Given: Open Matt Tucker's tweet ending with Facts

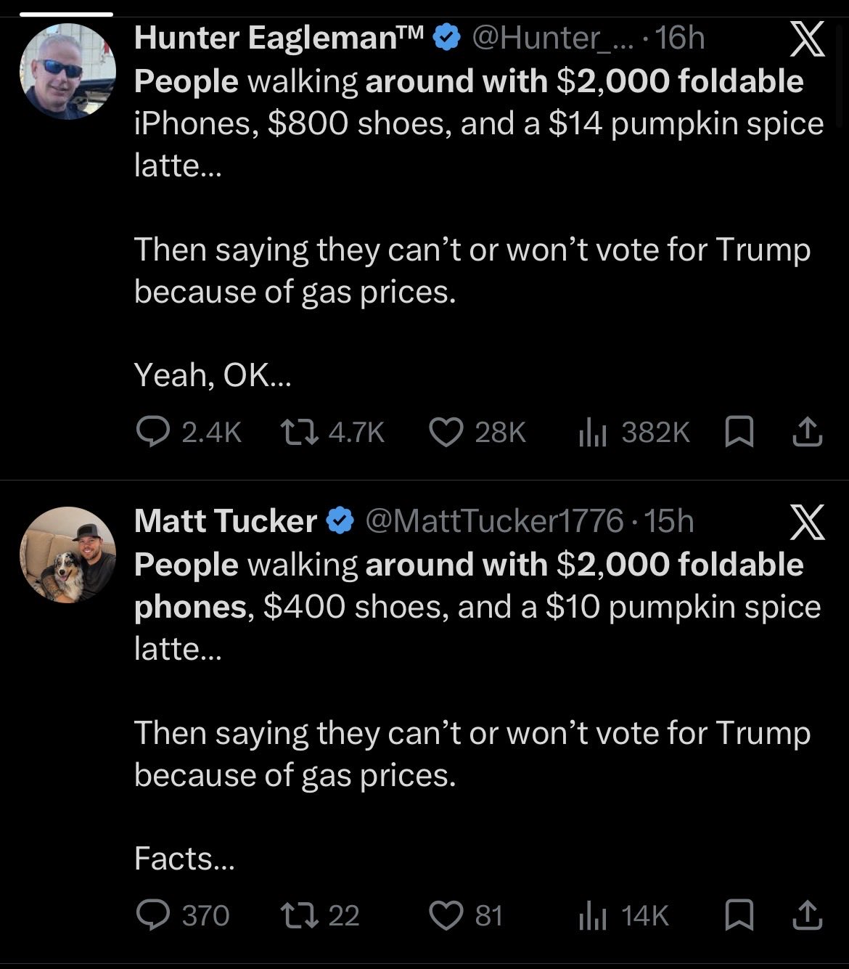Looking at the screenshot, I should point(477,711).
